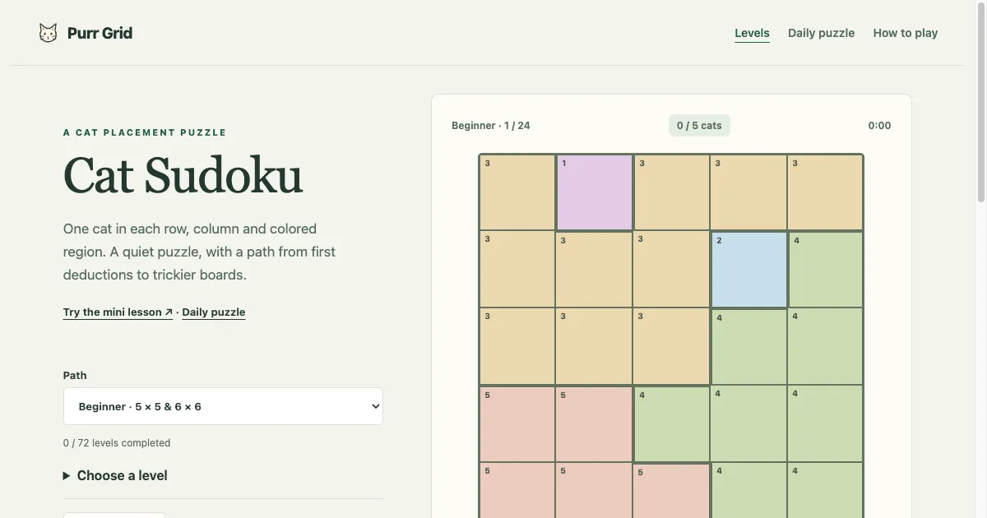987x518 pixels.
Task: Click the green cell beside the blue cell
Action: click(825, 270)
